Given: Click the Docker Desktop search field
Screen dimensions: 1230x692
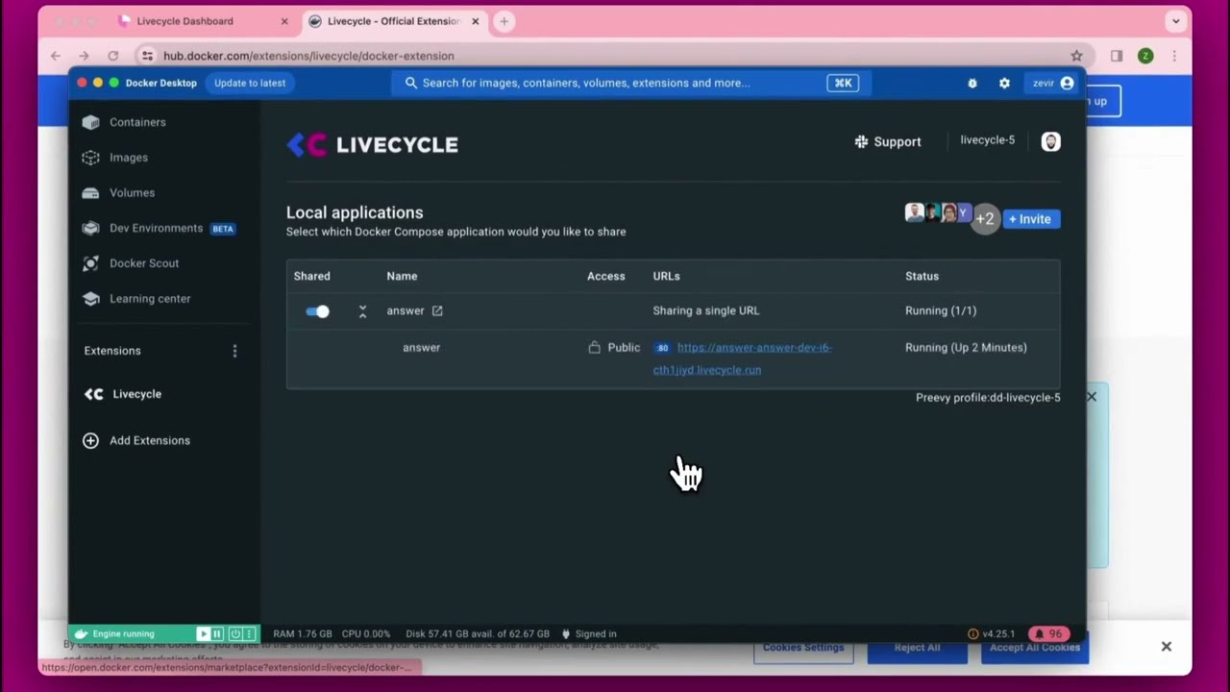Looking at the screenshot, I should point(631,83).
